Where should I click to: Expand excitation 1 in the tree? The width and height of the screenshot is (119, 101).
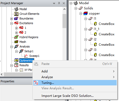[16, 28]
